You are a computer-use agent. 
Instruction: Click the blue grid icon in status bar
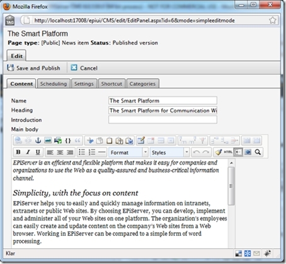(x=248, y=253)
